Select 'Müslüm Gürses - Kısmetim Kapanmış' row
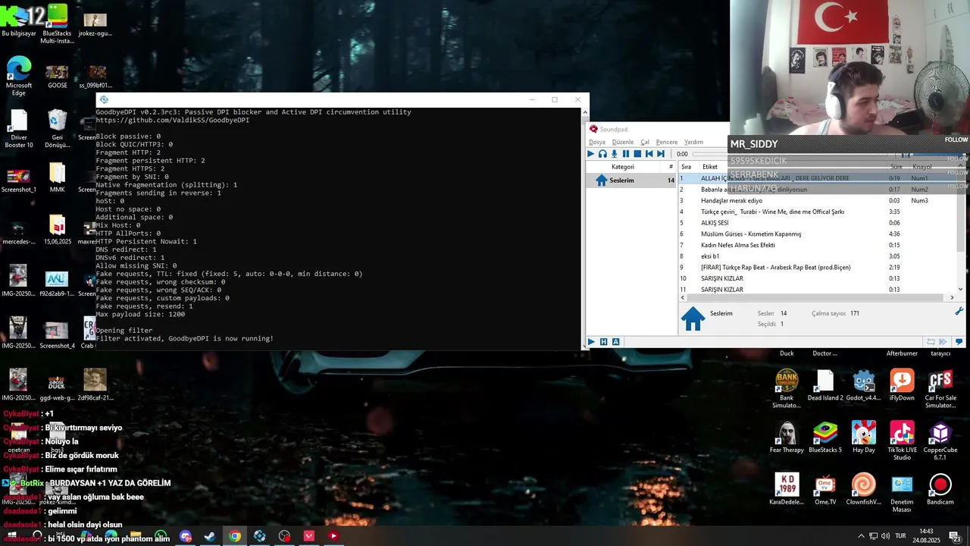 (x=818, y=234)
